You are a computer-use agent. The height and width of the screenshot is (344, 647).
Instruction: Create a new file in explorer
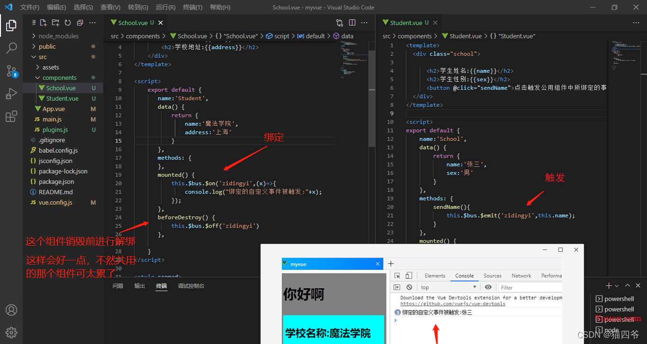pyautogui.click(x=43, y=23)
